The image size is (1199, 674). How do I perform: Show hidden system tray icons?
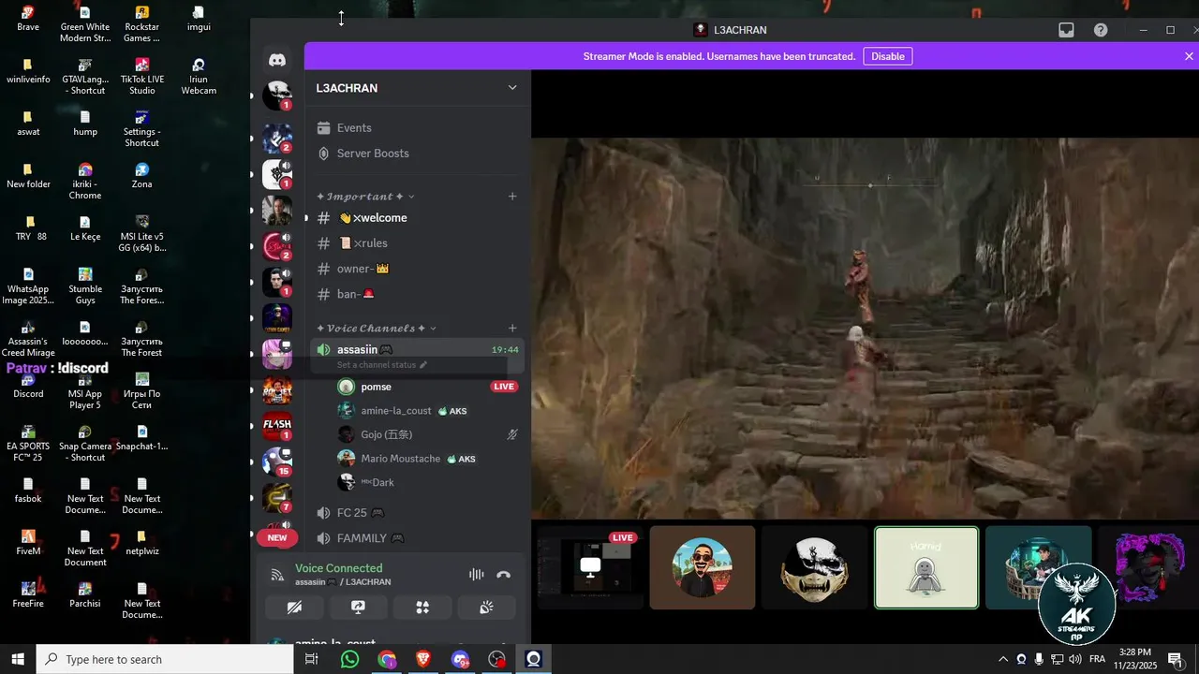[1003, 659]
